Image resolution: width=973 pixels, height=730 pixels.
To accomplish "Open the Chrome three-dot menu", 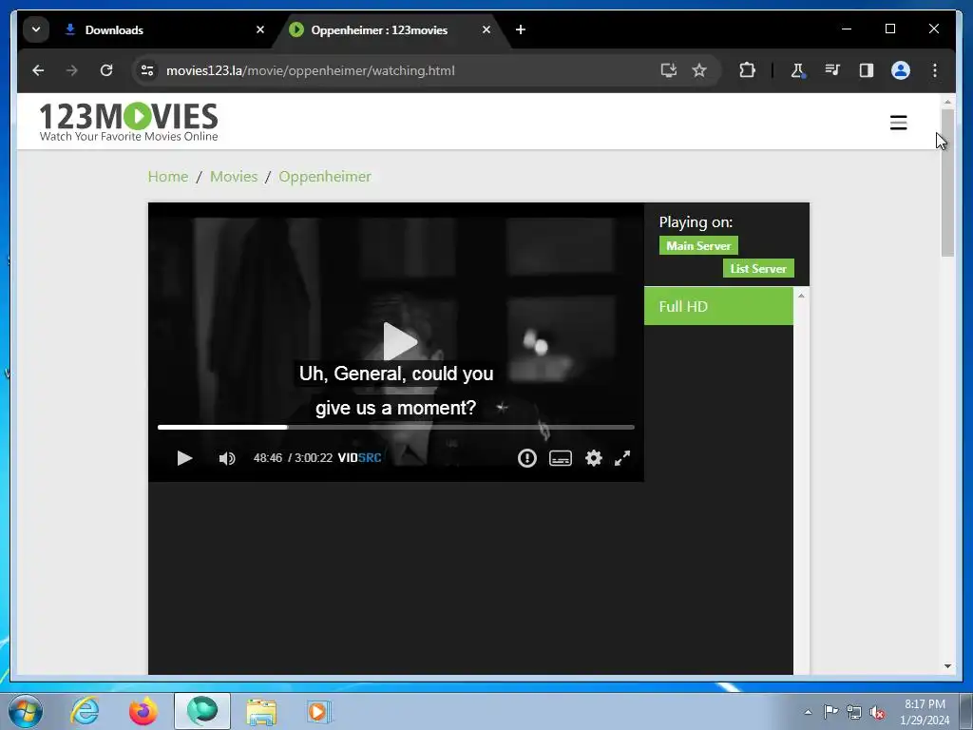I will pos(935,70).
